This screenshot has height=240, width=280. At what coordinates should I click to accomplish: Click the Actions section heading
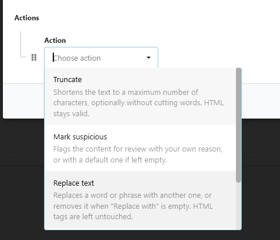pos(27,18)
